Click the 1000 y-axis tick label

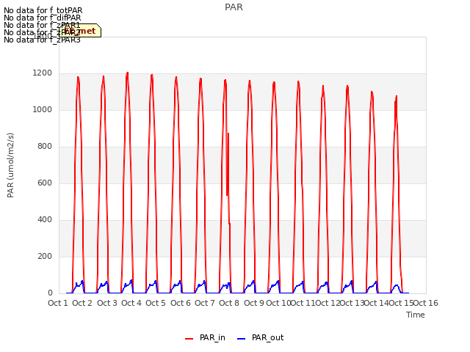[43, 109]
